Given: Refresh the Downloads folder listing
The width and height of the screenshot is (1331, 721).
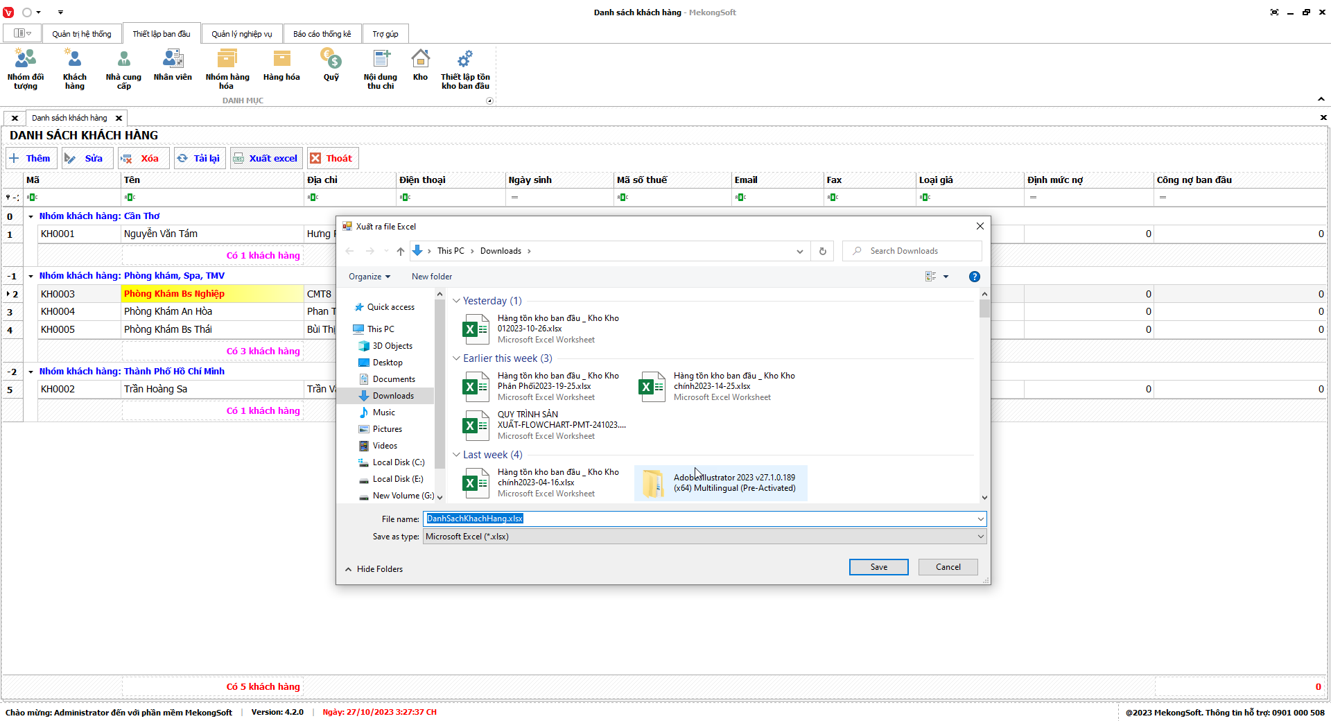Looking at the screenshot, I should click(x=822, y=251).
